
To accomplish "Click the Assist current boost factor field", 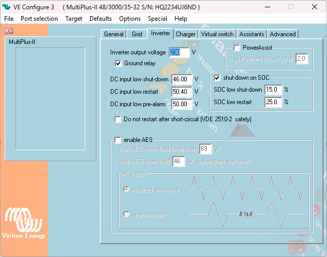I will pos(302,59).
